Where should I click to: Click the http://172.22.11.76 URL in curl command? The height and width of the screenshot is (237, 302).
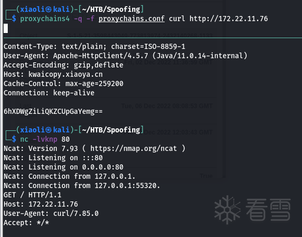tap(229, 19)
